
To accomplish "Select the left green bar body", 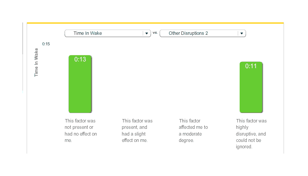I will coord(80,88).
